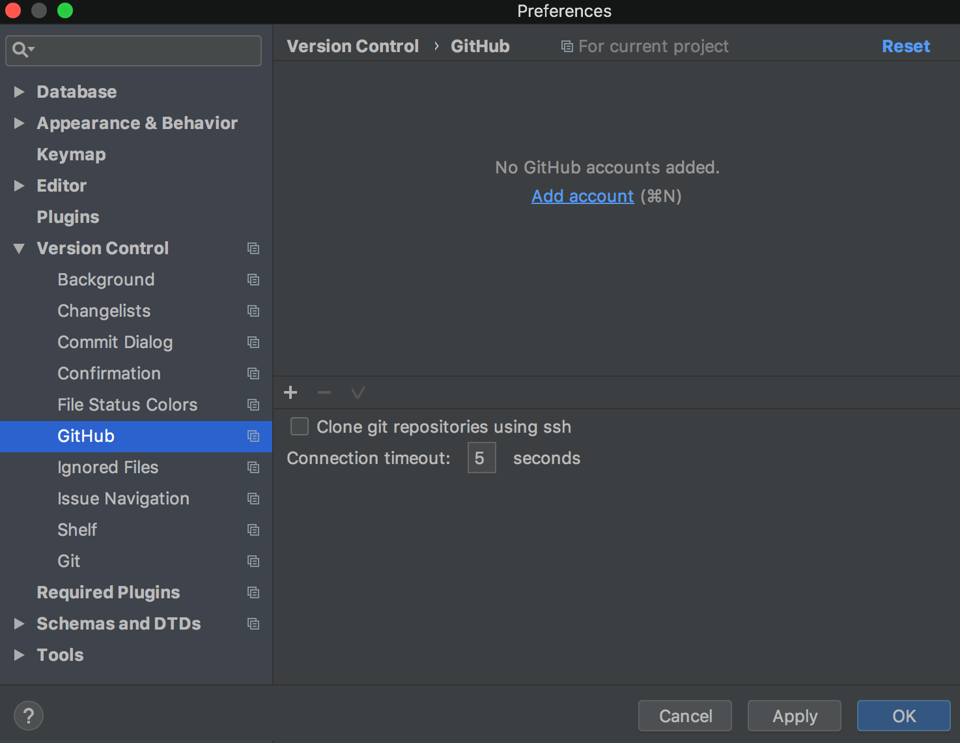Expand the Schemas and DTDs group
The width and height of the screenshot is (960, 743).
point(19,624)
